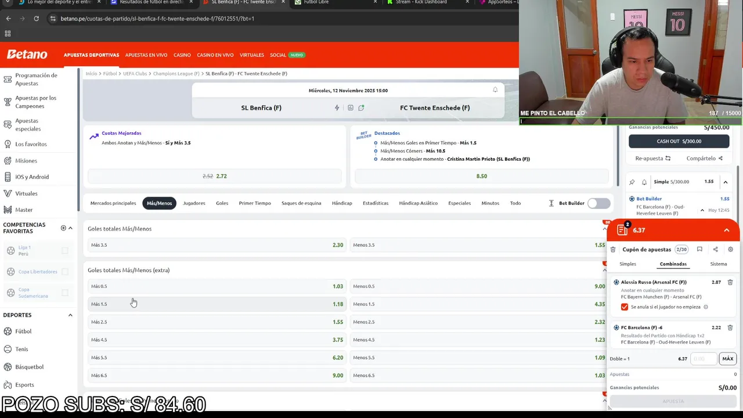Add favorite competition with plus icon

tap(63, 228)
